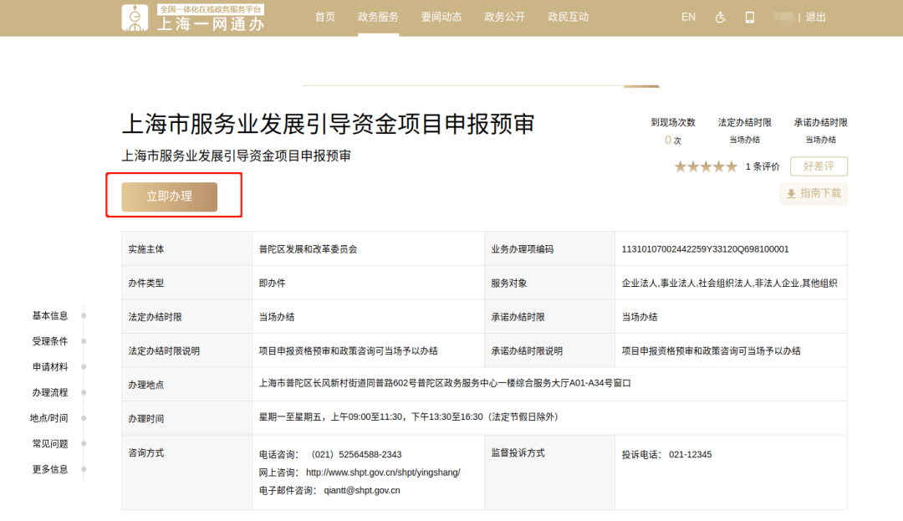Image resolution: width=903 pixels, height=521 pixels.
Task: Click the mobile phone icon in header
Action: [x=749, y=18]
